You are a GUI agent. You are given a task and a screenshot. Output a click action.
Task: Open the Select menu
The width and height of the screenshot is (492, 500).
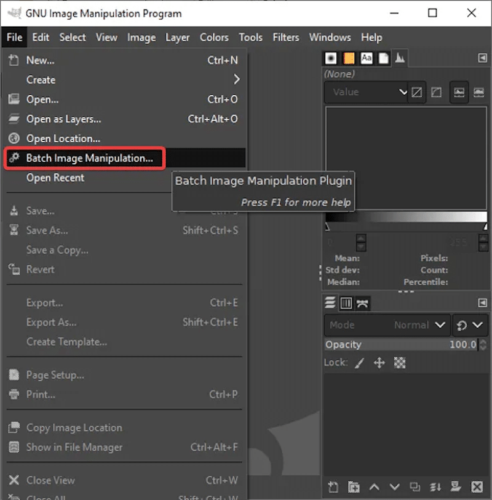click(x=73, y=38)
